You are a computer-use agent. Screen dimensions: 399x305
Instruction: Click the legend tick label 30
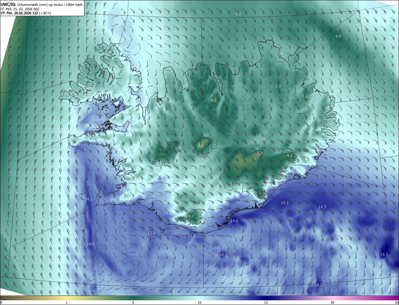332,303
